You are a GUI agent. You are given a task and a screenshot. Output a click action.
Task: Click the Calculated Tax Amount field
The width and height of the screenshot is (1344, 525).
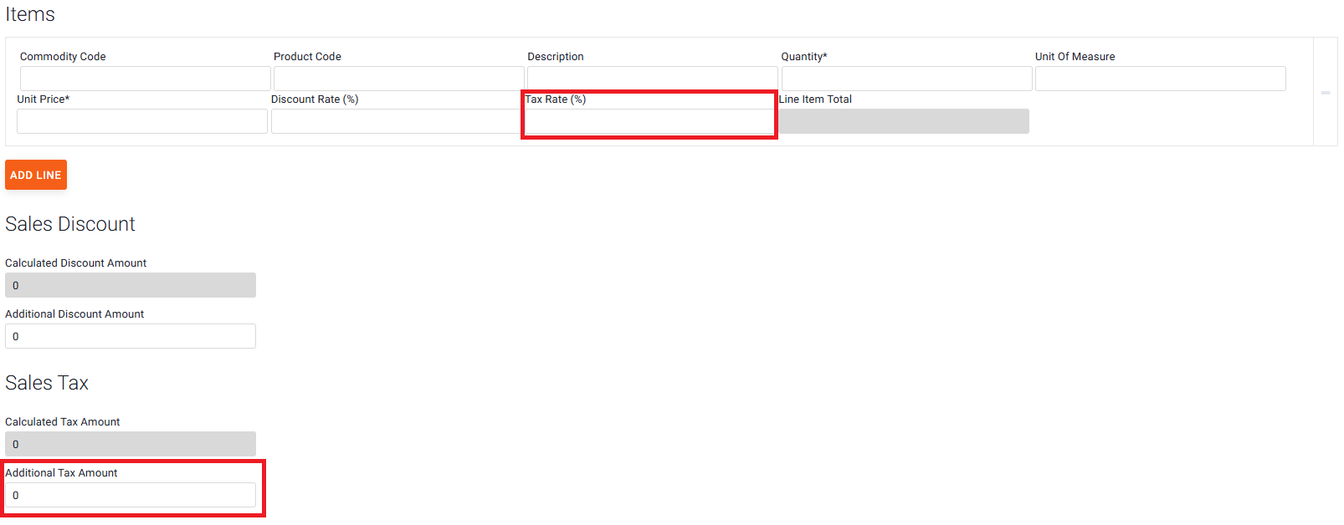point(131,444)
